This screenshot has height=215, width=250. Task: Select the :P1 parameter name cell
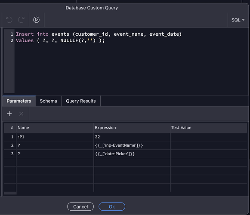[55, 137]
